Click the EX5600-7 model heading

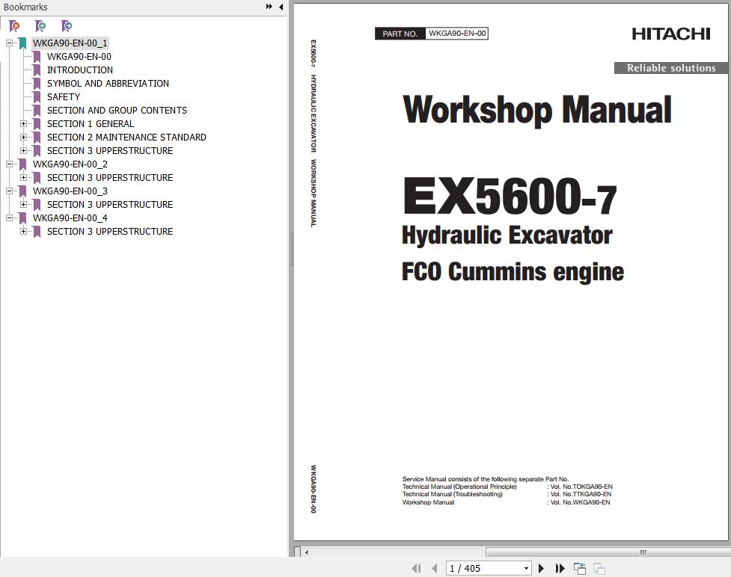[x=510, y=197]
